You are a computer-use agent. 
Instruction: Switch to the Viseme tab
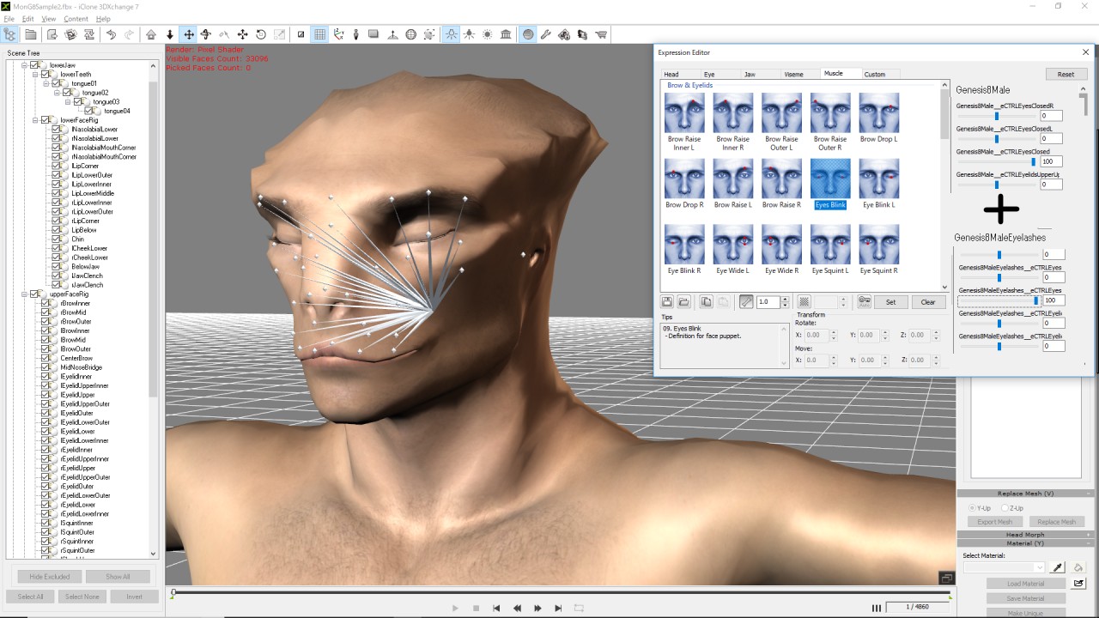pos(793,75)
